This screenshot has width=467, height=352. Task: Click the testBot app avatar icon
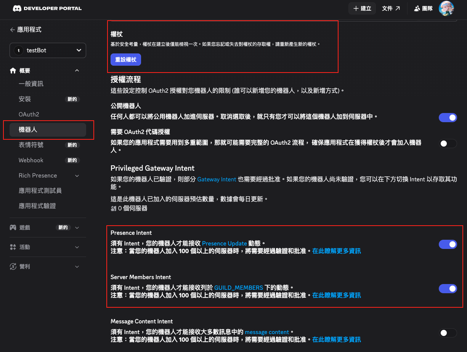pyautogui.click(x=18, y=50)
